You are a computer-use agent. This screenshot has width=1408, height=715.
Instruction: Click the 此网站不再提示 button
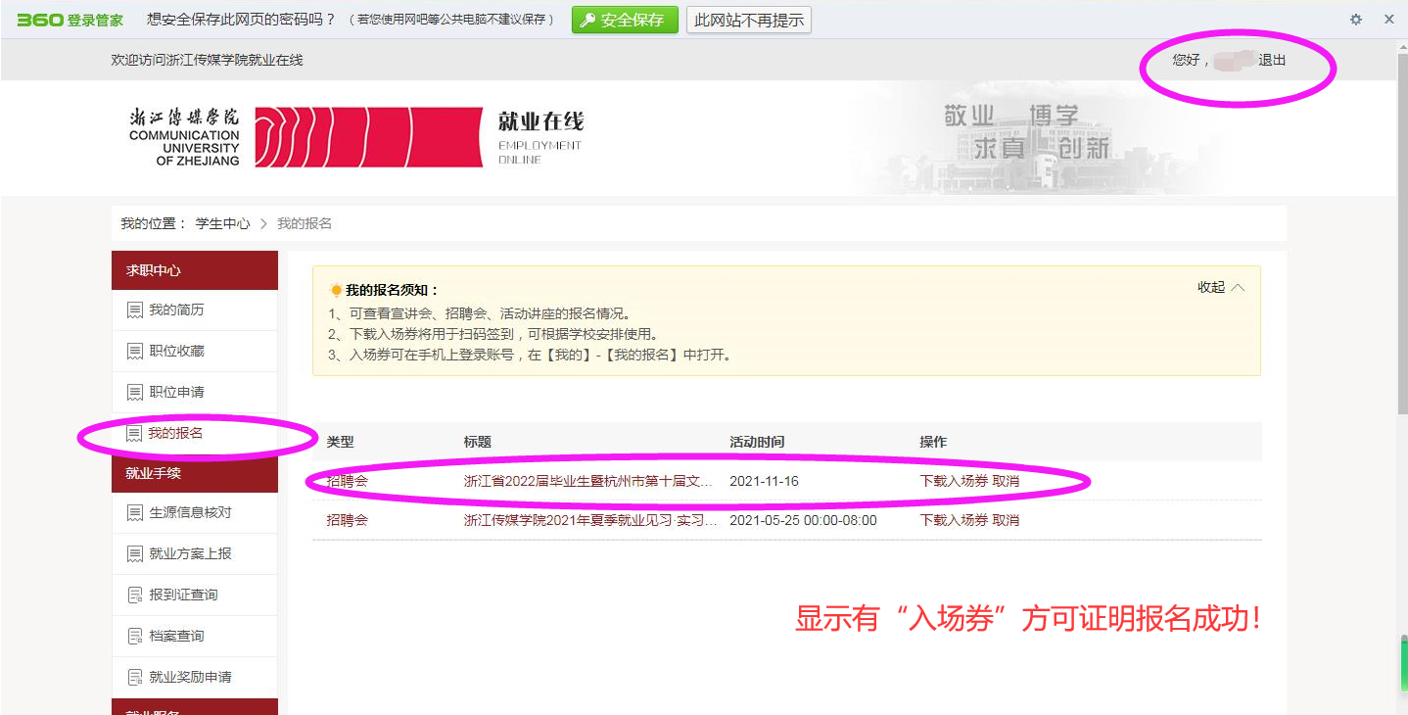[749, 20]
